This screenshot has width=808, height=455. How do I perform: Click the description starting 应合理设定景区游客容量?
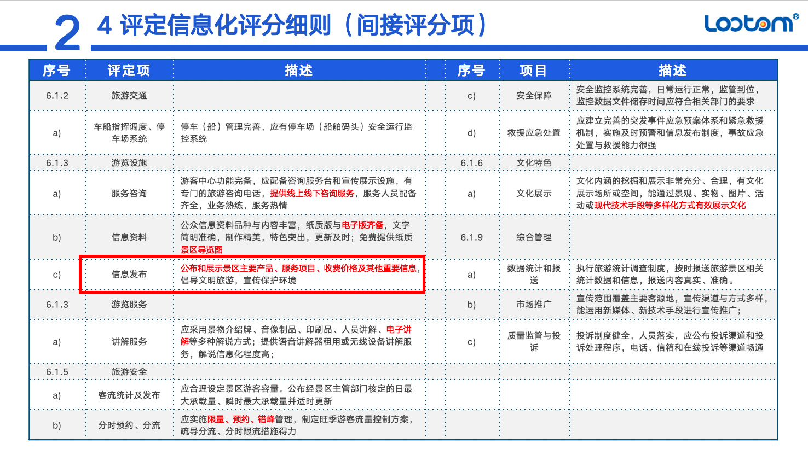point(296,395)
